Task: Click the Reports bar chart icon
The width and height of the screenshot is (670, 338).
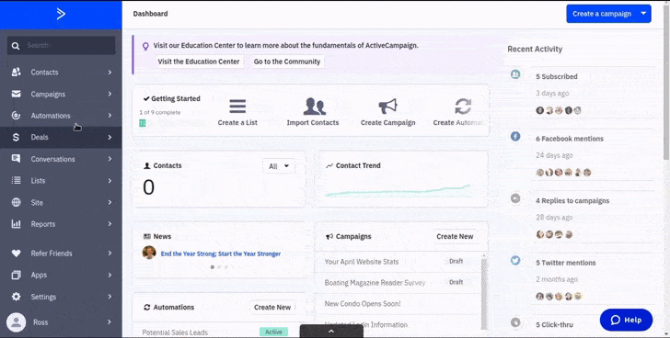Action: coord(17,224)
